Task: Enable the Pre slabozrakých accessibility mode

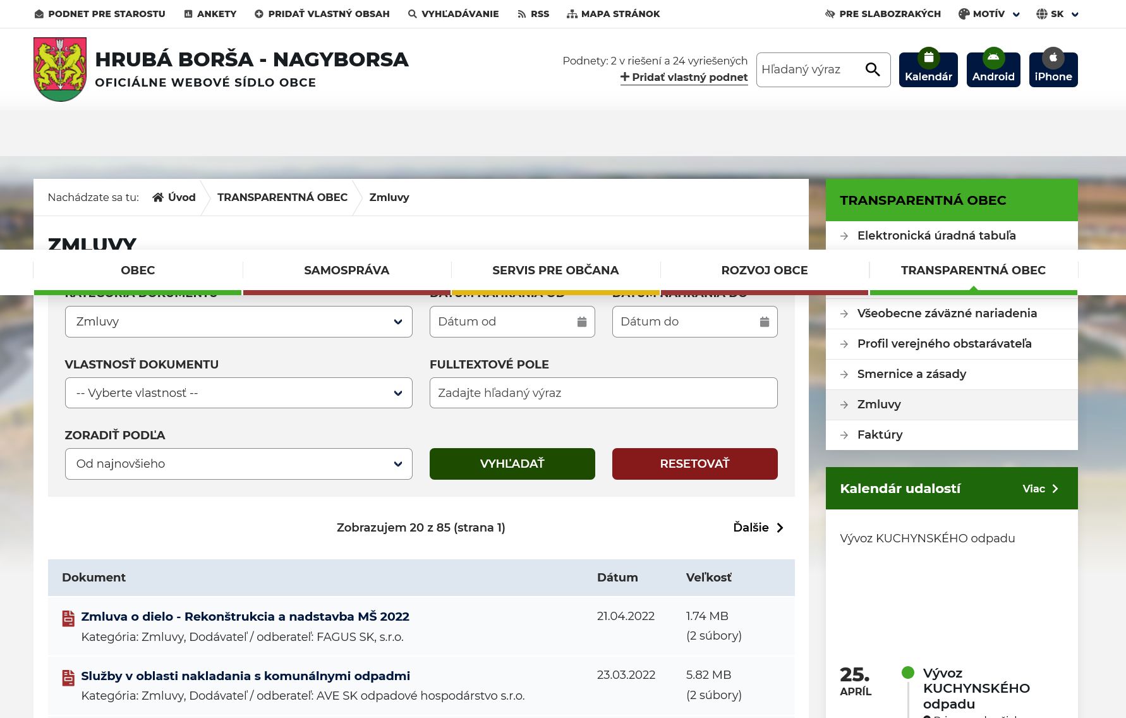Action: point(883,14)
